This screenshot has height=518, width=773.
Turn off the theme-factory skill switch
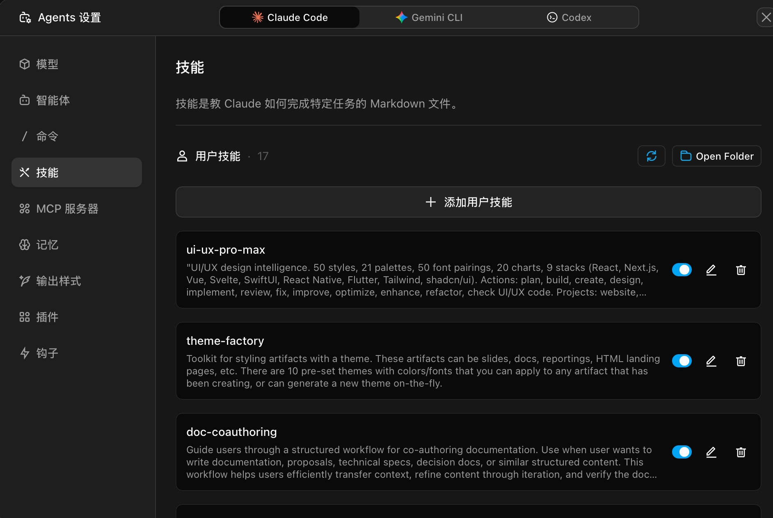pyautogui.click(x=682, y=361)
